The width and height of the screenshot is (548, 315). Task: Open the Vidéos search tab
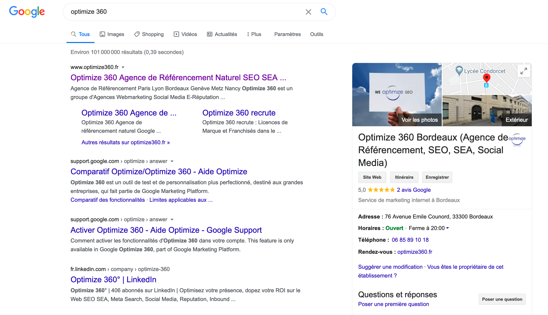pyautogui.click(x=185, y=34)
